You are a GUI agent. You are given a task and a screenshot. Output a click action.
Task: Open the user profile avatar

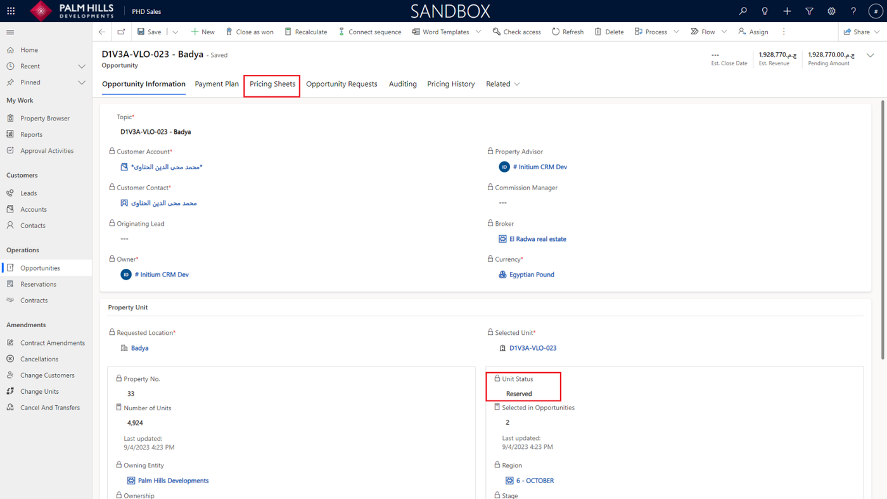tap(876, 11)
